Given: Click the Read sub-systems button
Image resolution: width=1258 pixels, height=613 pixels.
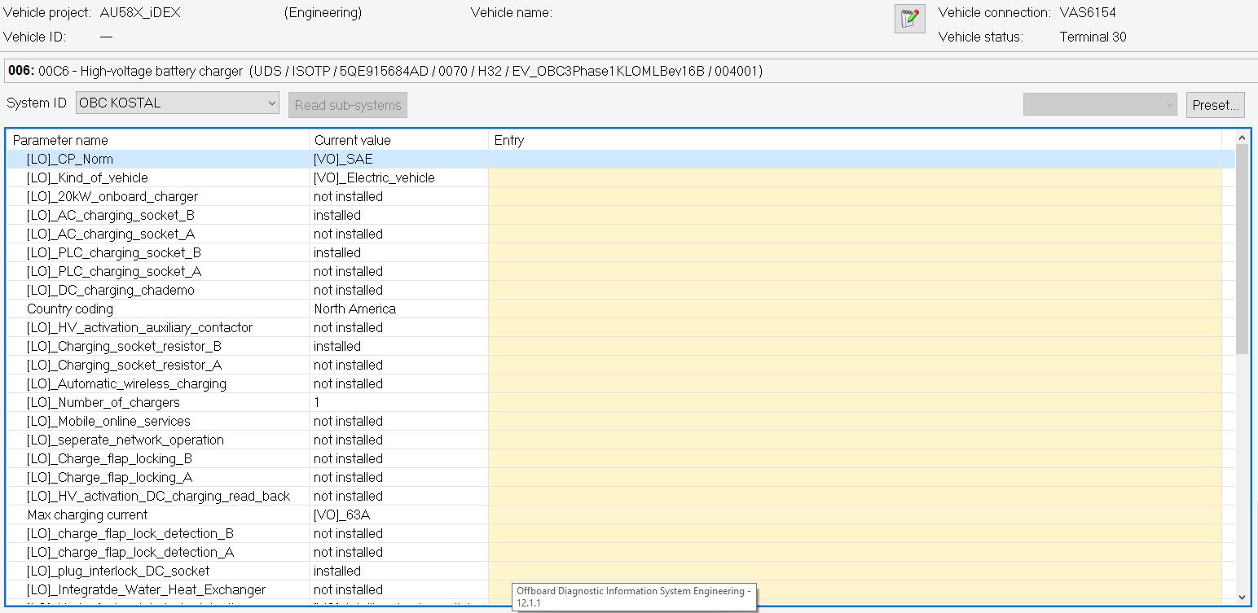Looking at the screenshot, I should coord(348,105).
